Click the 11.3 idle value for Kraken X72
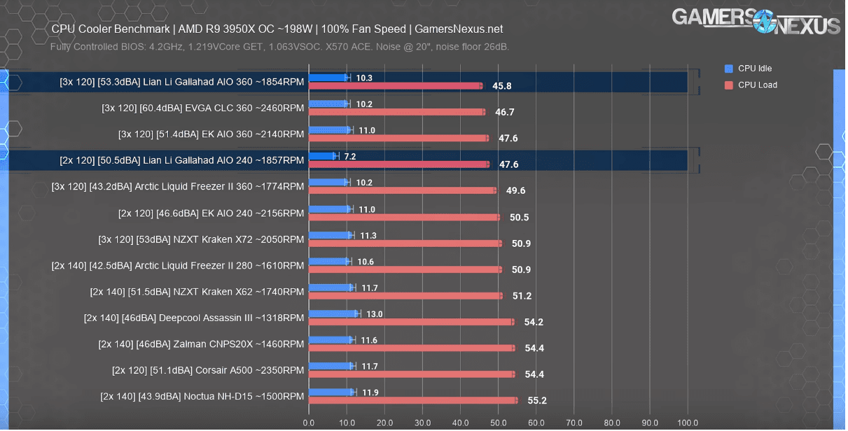Image resolution: width=848 pixels, height=431 pixels. 368,235
